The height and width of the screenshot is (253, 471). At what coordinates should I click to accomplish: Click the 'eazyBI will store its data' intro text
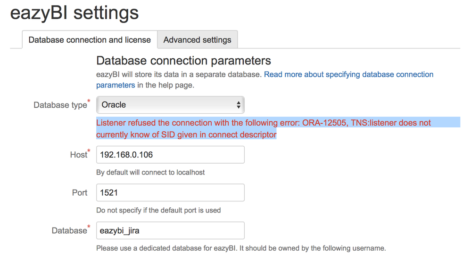click(x=179, y=74)
